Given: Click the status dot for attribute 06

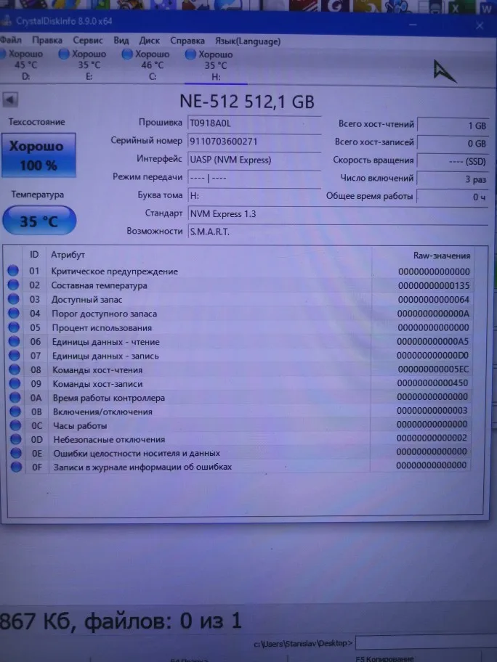Looking at the screenshot, I should pyautogui.click(x=14, y=341).
